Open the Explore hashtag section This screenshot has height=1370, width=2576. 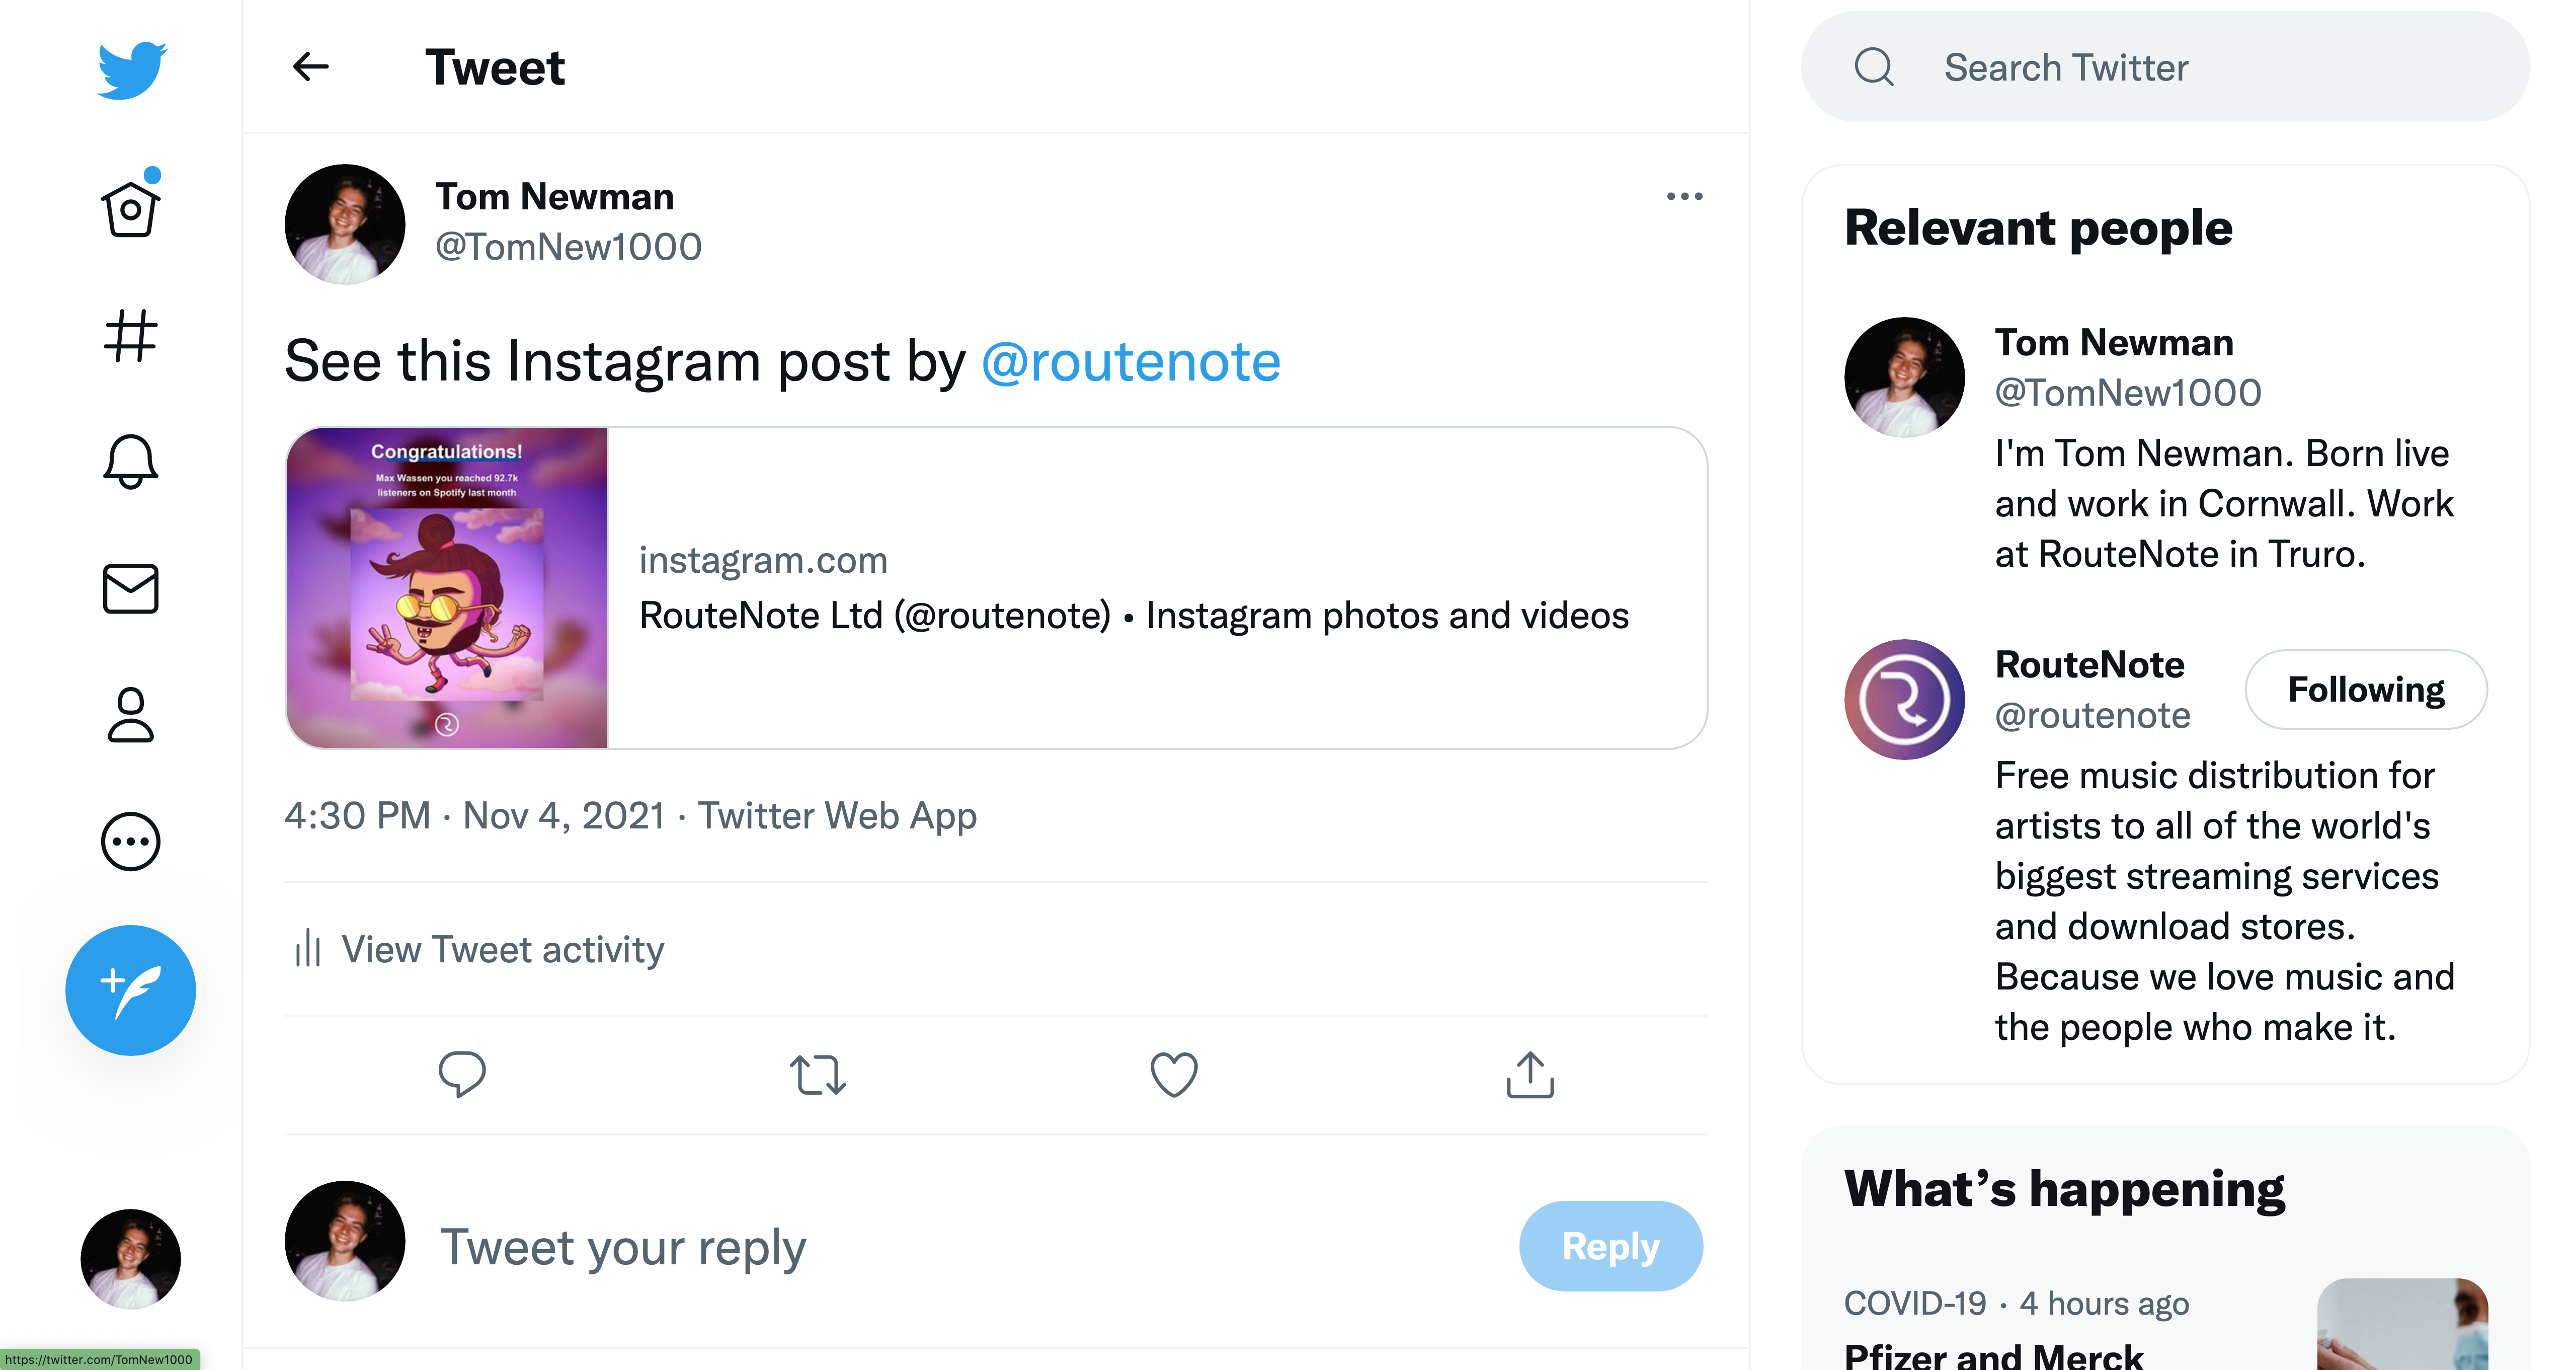[x=130, y=337]
